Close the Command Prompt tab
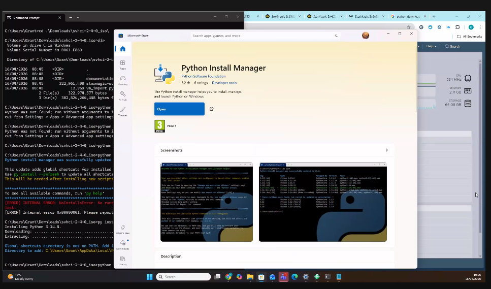491x289 pixels. (x=59, y=18)
